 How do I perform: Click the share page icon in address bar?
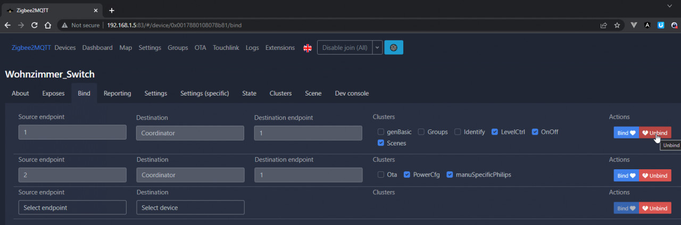(x=604, y=25)
